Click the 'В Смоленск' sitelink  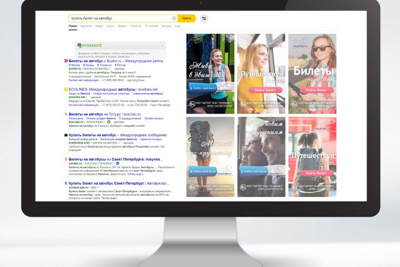pos(104,65)
